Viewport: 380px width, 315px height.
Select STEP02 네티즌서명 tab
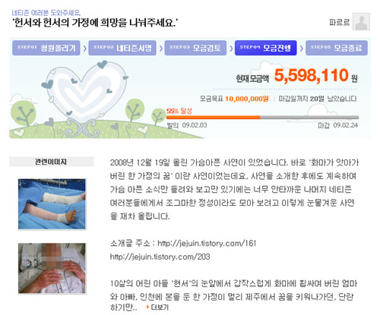tap(122, 48)
